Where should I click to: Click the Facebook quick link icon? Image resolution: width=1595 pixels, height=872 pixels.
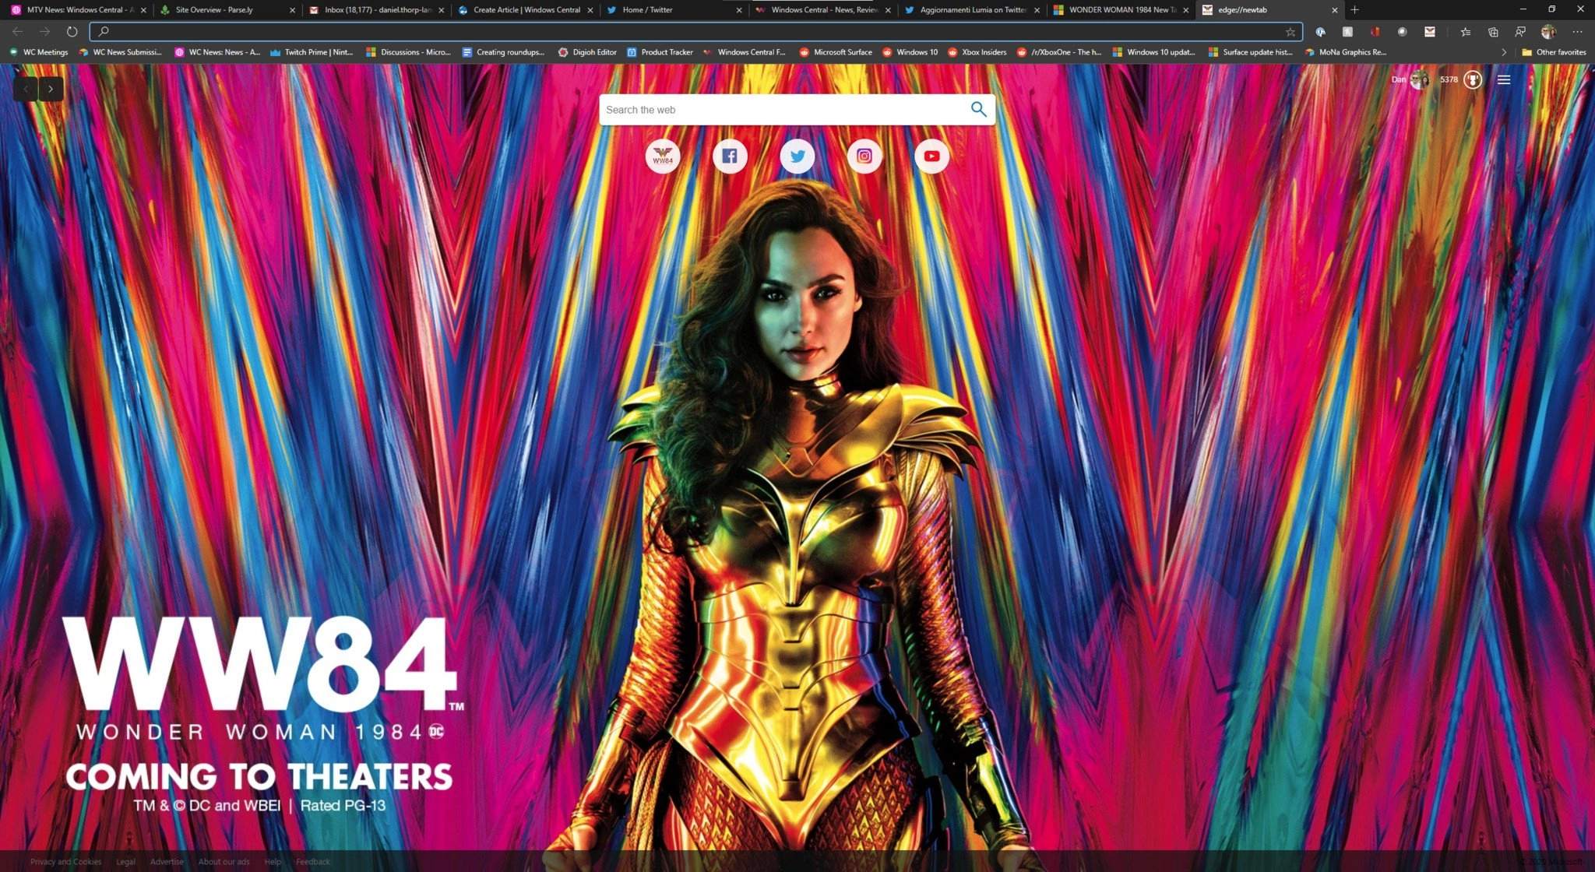(x=730, y=156)
